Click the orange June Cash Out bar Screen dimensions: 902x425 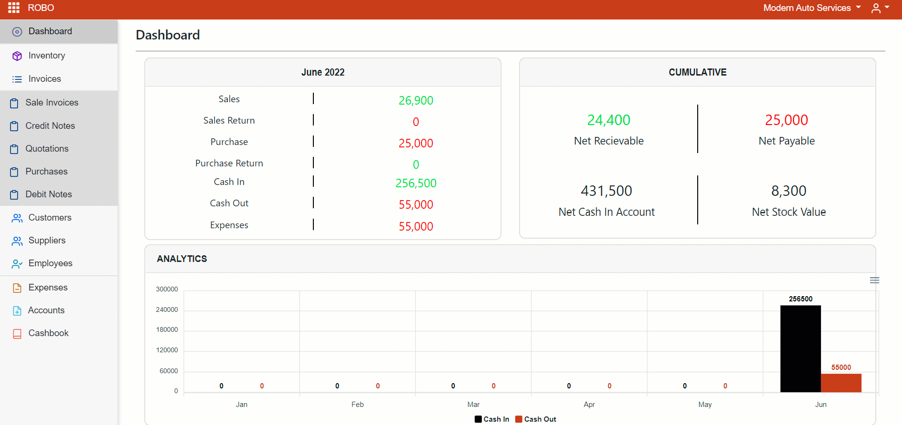pyautogui.click(x=841, y=383)
